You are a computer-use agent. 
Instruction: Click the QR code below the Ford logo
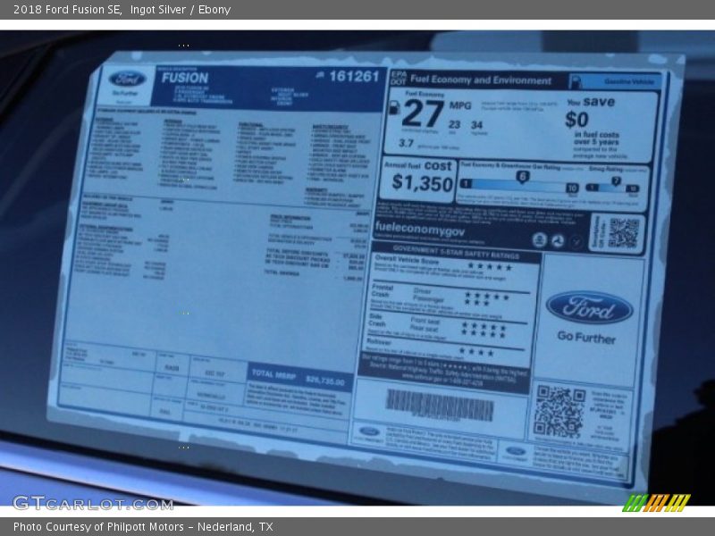pyautogui.click(x=559, y=411)
